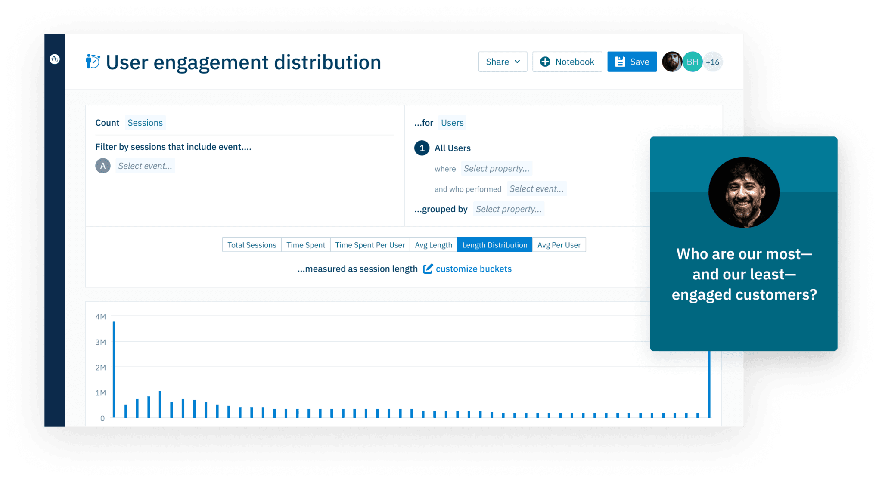Open the grouped by 'Select property...' picker

coord(509,209)
